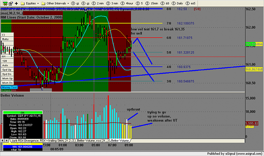The width and height of the screenshot is (264, 156).
Task: Switch to the 15min interval
Action: coord(152,3)
